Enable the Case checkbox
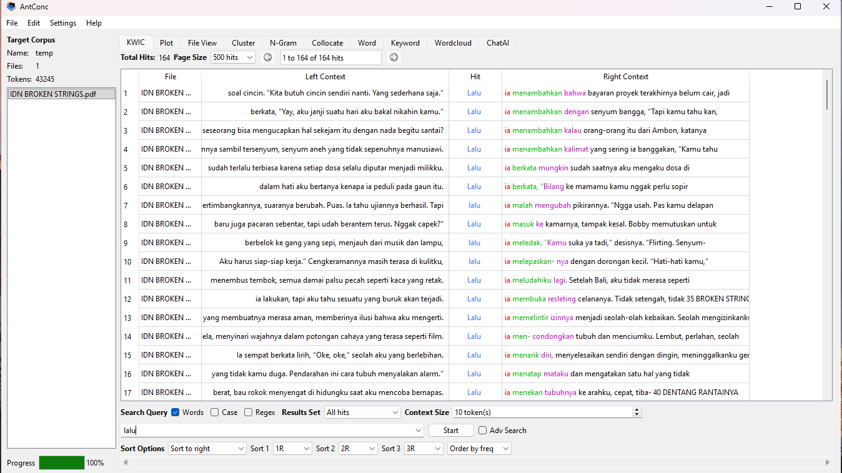The height and width of the screenshot is (473, 842). point(215,412)
